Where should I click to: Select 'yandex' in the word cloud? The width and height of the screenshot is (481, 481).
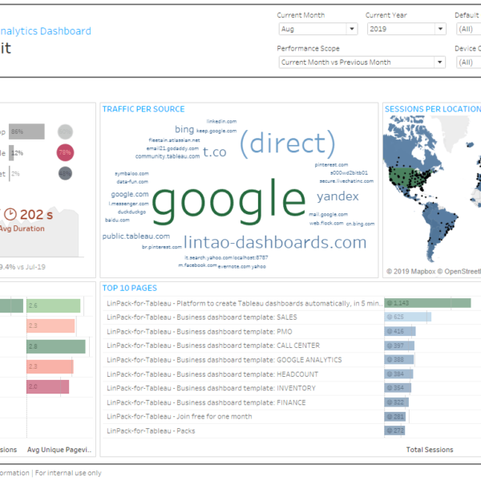(338, 196)
